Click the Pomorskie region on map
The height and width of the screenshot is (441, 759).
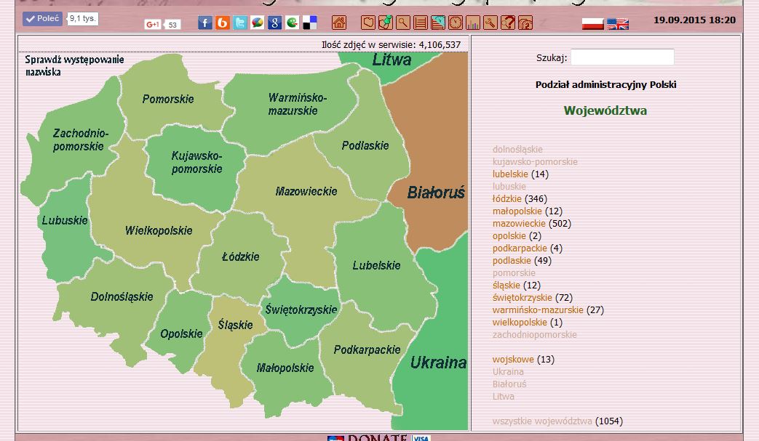point(168,100)
